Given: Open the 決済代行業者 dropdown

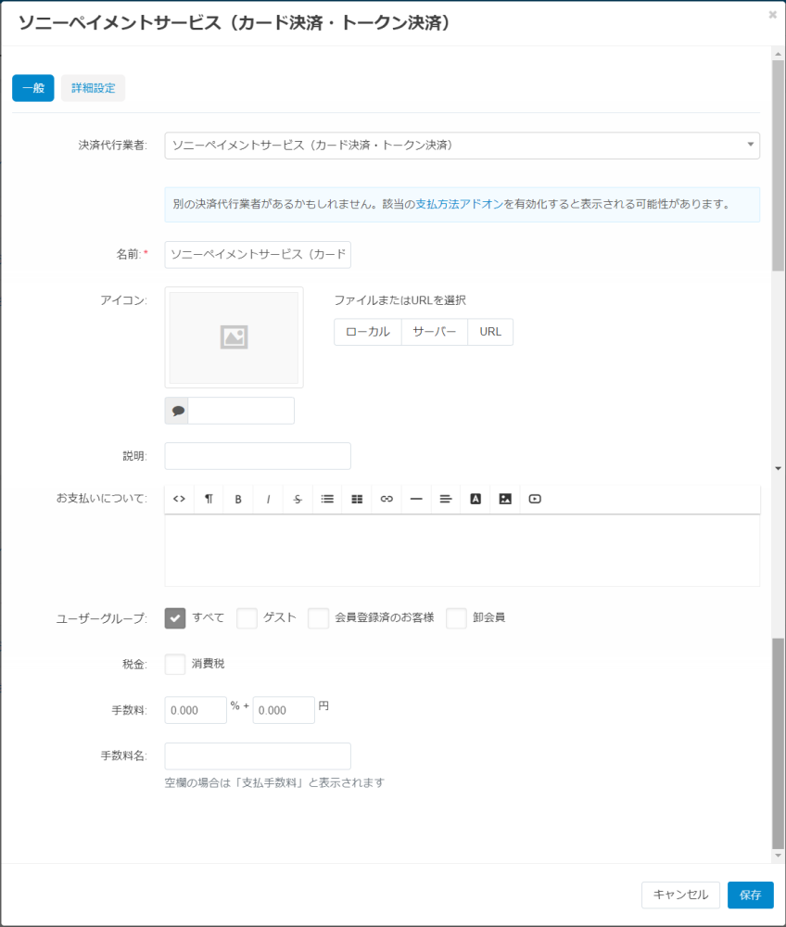Looking at the screenshot, I should click(463, 146).
